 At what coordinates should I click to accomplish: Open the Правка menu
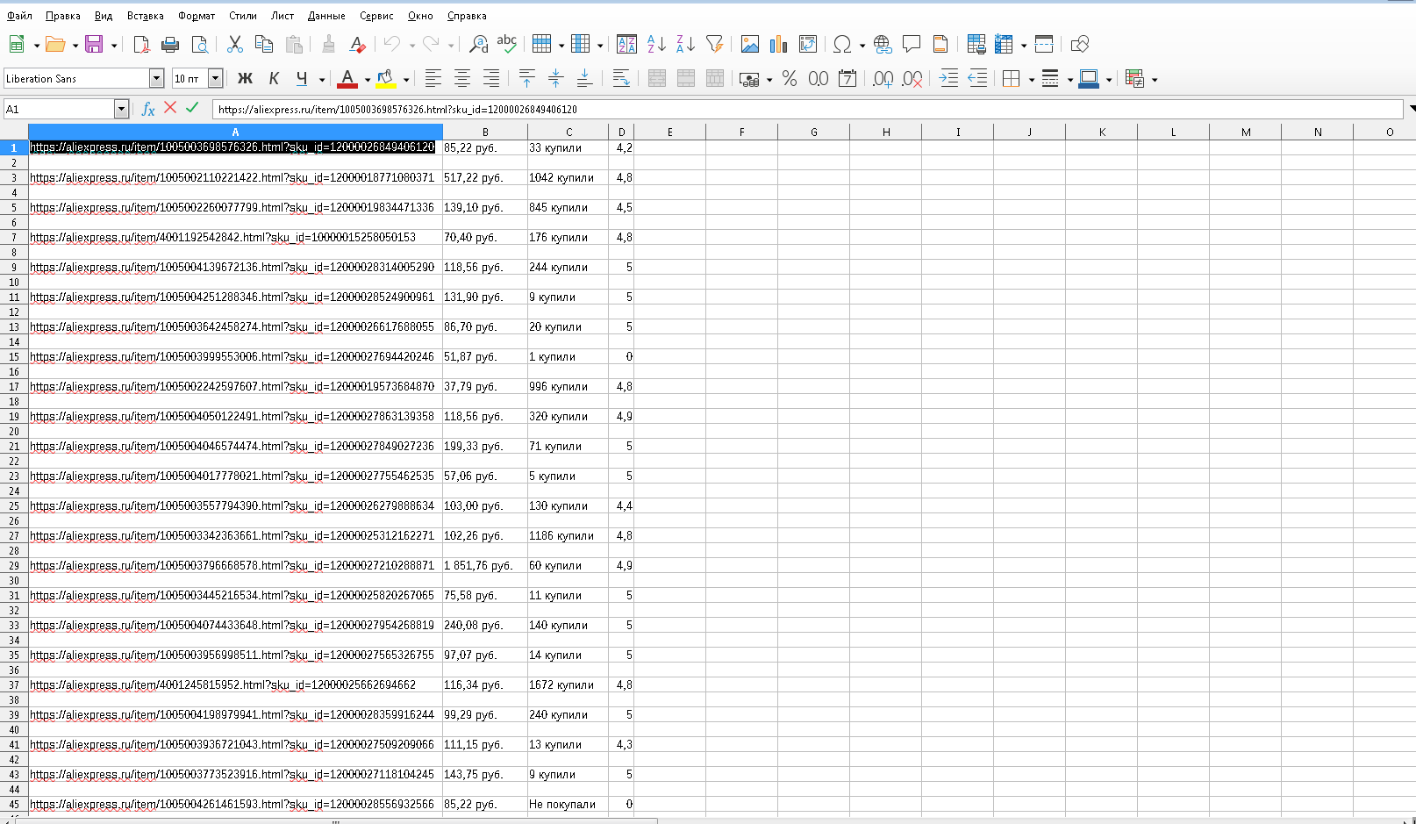coord(63,16)
